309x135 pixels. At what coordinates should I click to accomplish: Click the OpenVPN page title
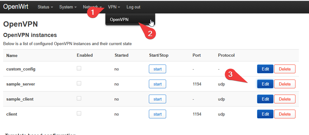[20, 24]
